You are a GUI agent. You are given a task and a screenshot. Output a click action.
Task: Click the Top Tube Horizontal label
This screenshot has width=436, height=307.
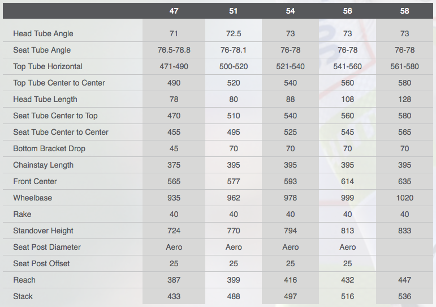point(48,66)
